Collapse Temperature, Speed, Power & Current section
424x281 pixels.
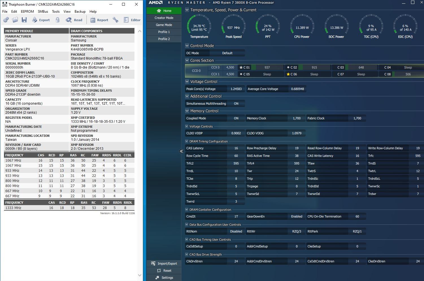187,10
